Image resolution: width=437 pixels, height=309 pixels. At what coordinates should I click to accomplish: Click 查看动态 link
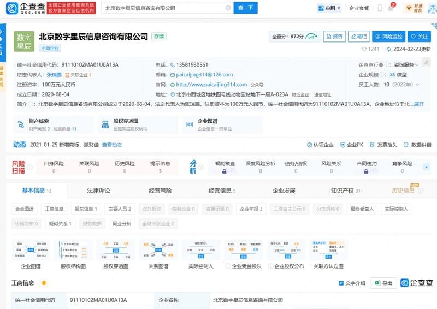(112, 145)
